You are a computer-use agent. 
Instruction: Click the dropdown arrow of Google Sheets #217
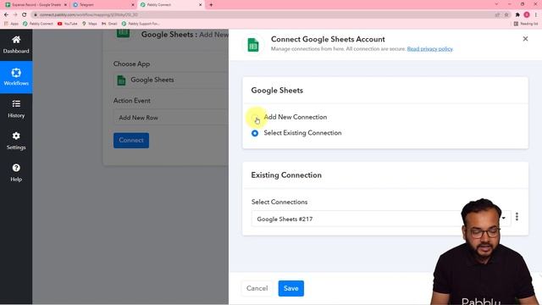(504, 218)
